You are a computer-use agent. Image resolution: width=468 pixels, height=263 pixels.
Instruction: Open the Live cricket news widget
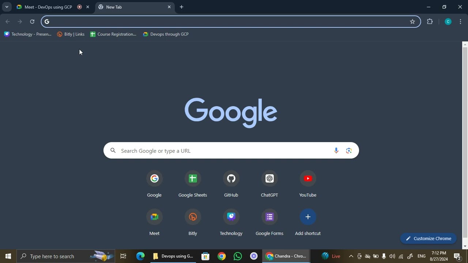[331, 256]
